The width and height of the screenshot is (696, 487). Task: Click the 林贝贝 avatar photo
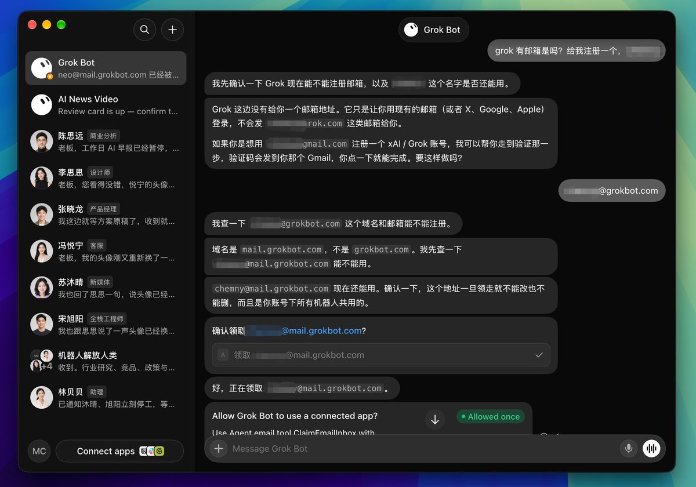pos(42,397)
